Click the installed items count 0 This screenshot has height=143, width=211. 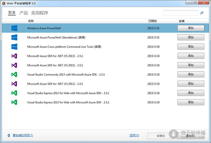point(9,136)
